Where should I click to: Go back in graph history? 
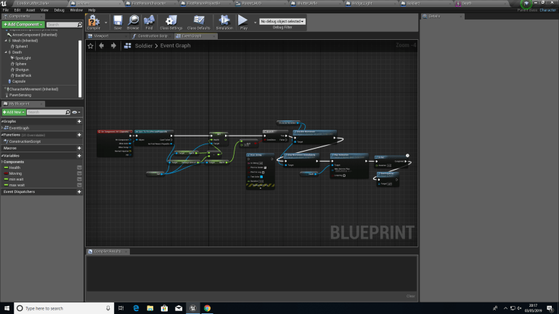102,46
